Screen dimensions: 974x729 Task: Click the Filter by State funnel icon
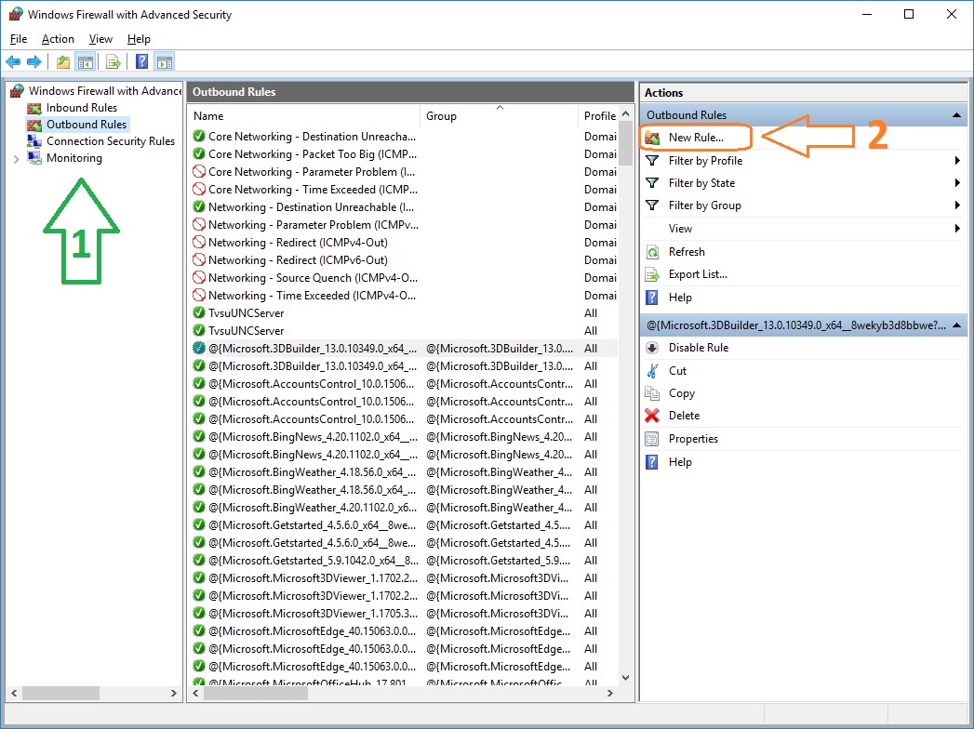(x=652, y=183)
